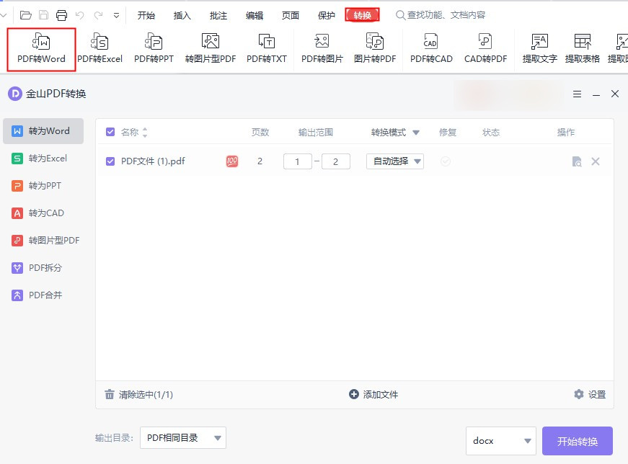The width and height of the screenshot is (628, 464).
Task: Select the PDF转TXT conversion icon
Action: point(266,47)
